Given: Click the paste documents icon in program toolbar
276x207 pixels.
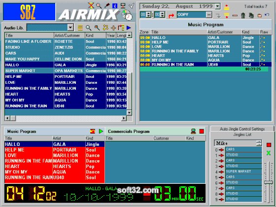Looking at the screenshot, I should click(251, 15).
